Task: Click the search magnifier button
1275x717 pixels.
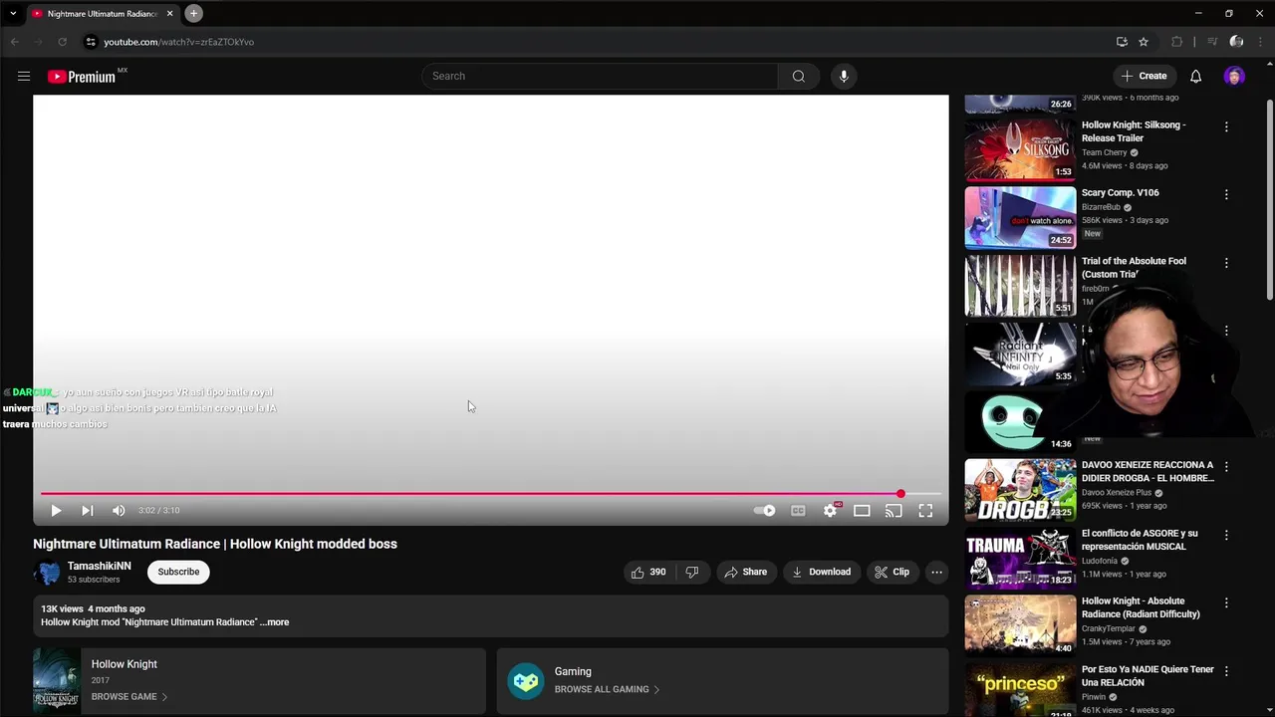Action: pos(799,76)
